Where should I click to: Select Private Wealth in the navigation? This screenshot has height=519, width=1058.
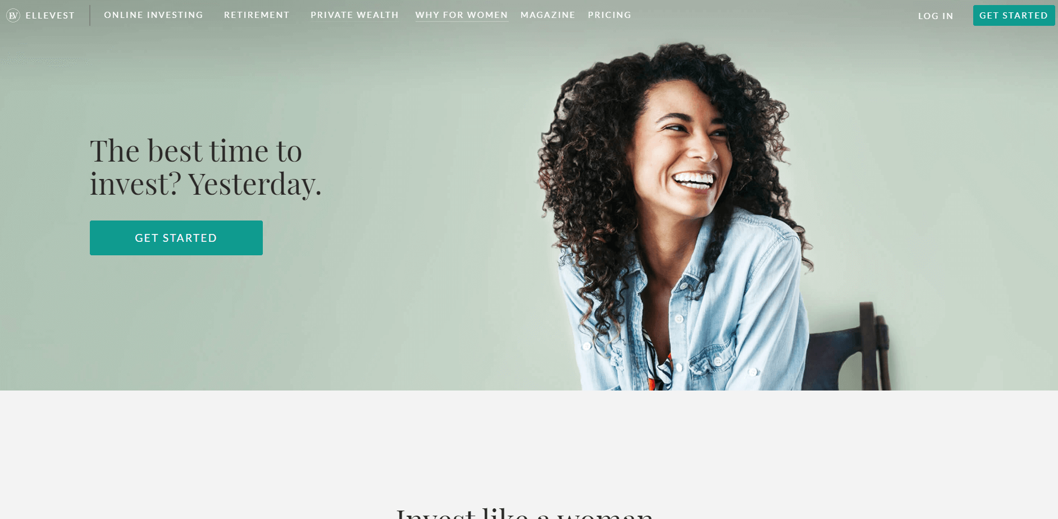[x=354, y=15]
